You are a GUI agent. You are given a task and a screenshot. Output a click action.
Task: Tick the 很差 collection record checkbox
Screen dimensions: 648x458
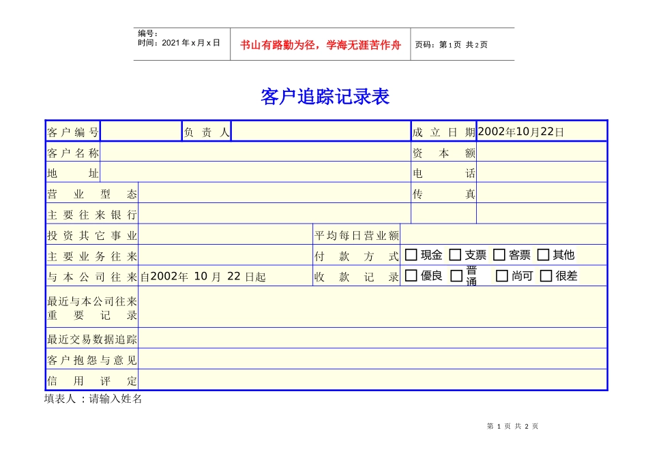tap(546, 276)
